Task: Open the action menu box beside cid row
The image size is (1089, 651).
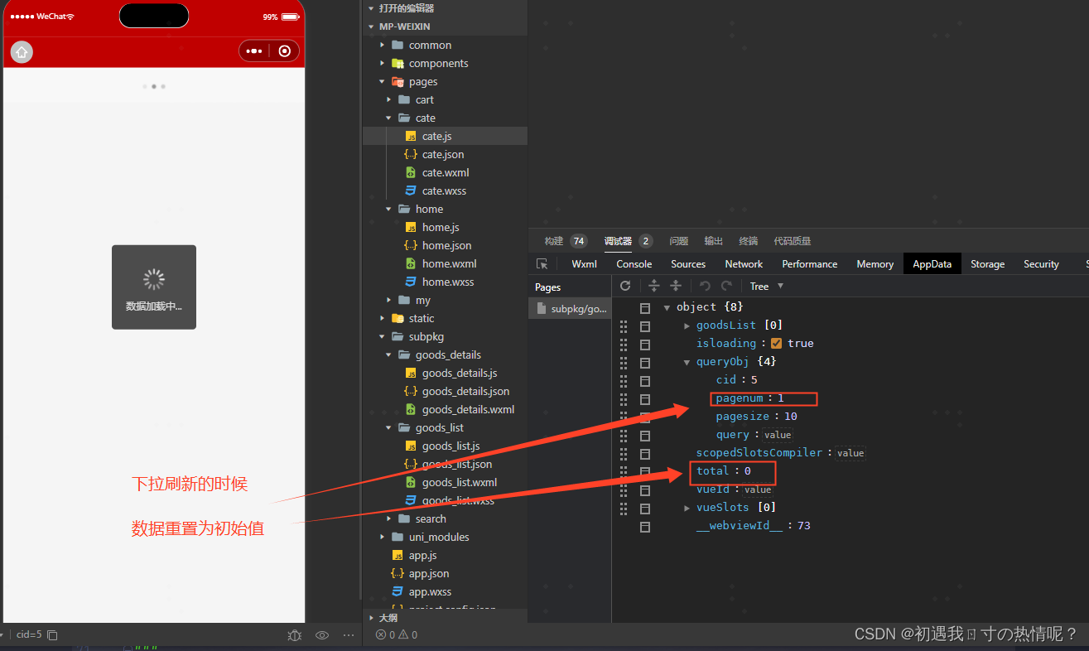Action: click(645, 380)
